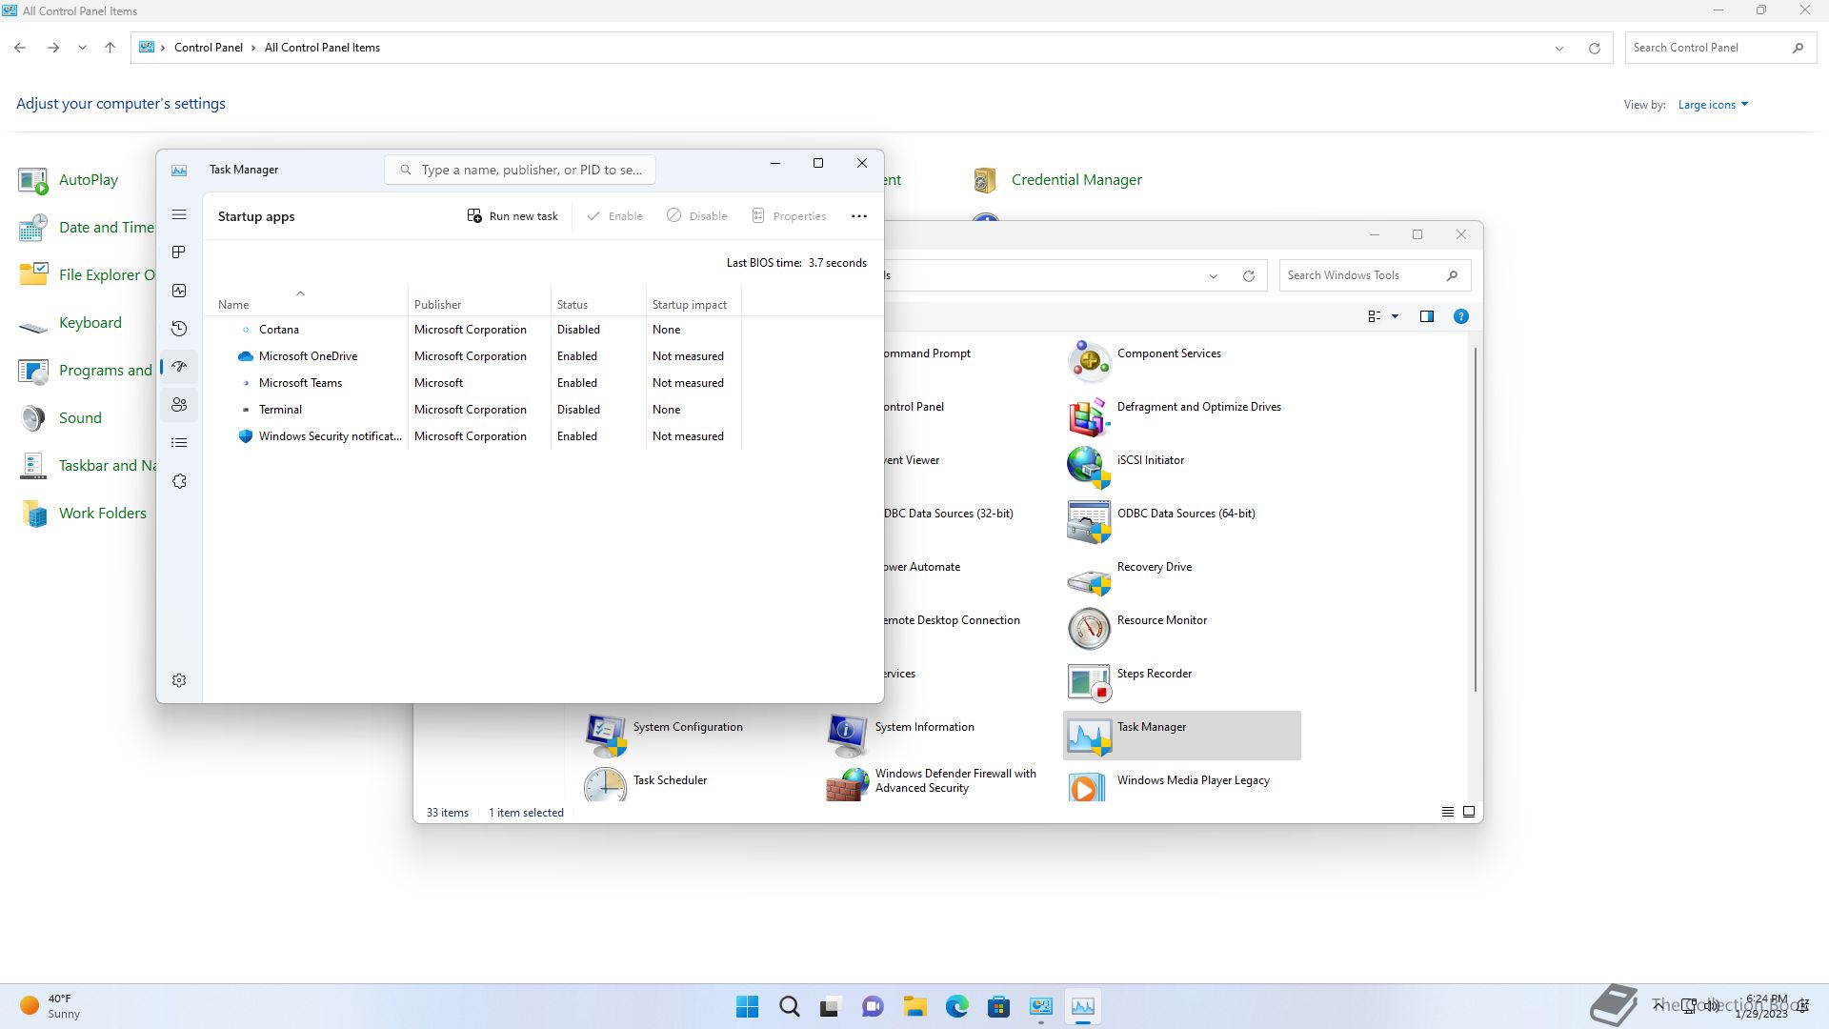The width and height of the screenshot is (1829, 1029).
Task: Open Credential Manager in Control Panel
Action: click(1057, 180)
